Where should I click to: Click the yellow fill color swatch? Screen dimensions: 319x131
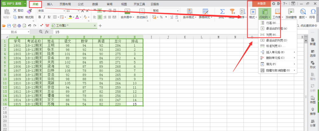[70, 17]
